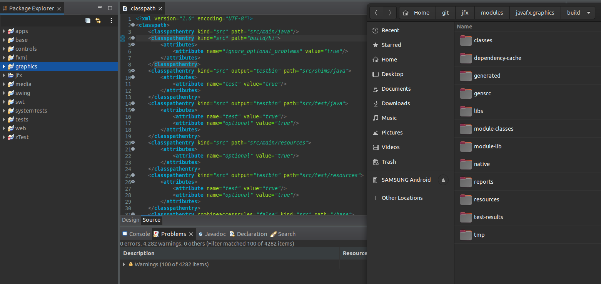Open the classes folder icon
The image size is (601, 284).
pos(466,40)
